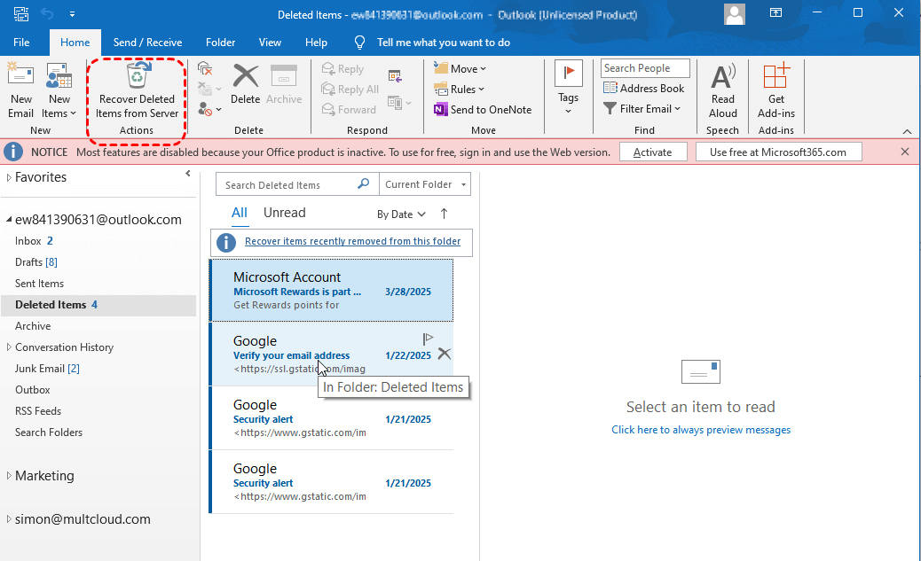Expand the Conversation History folder
This screenshot has height=561, width=921.
click(x=9, y=347)
